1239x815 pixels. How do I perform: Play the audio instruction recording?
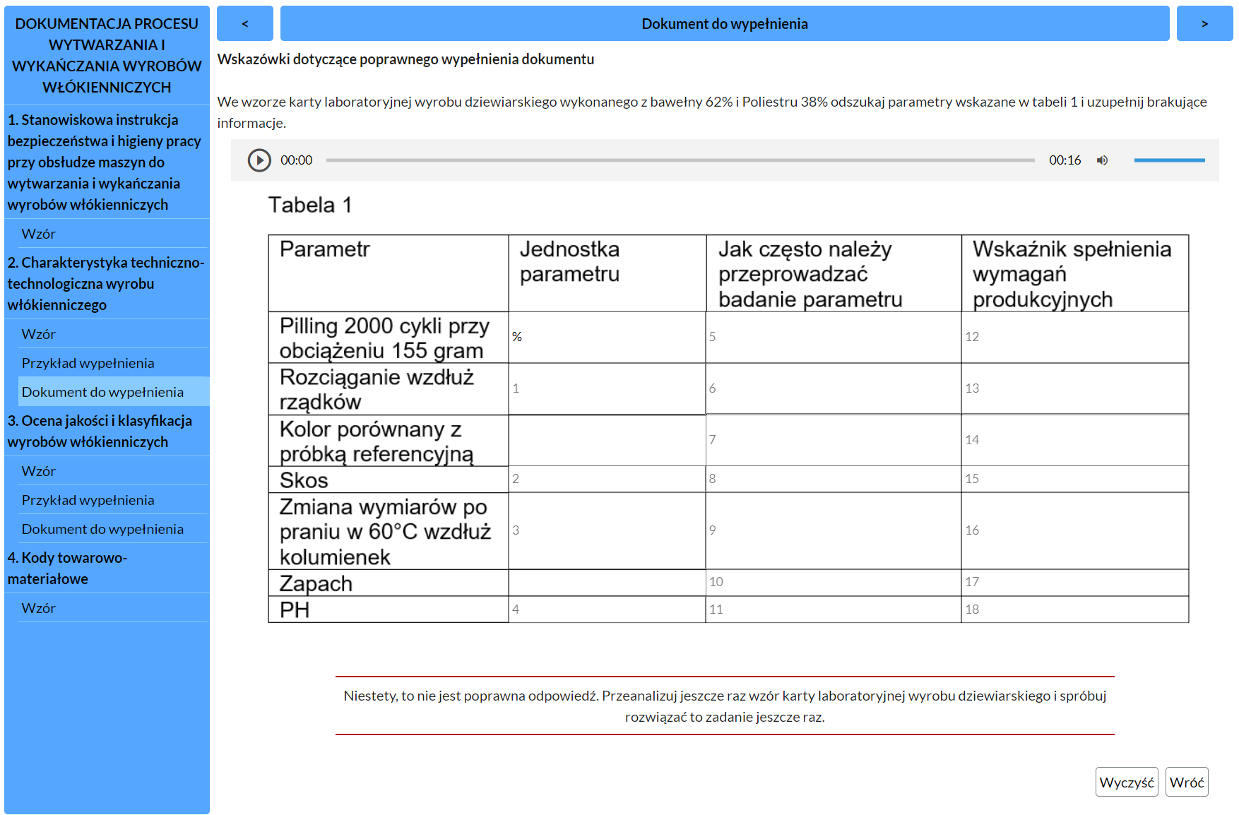pos(260,160)
